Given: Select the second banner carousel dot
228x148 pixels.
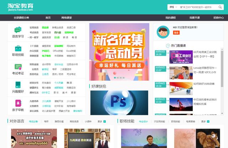Looking at the screenshot, I should tap(118, 78).
